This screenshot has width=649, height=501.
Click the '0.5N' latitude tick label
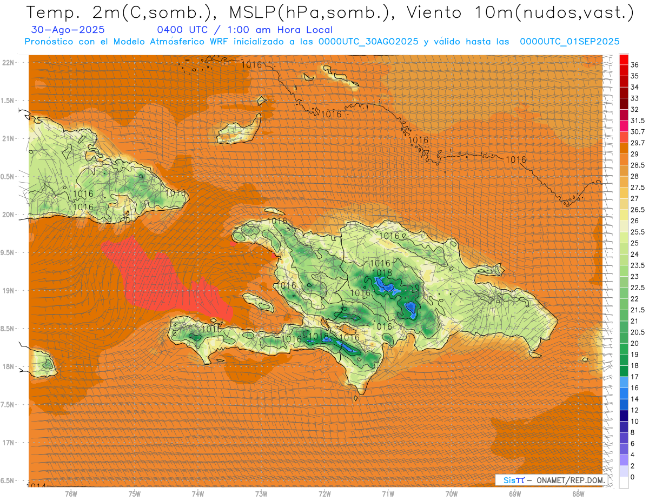coord(8,177)
